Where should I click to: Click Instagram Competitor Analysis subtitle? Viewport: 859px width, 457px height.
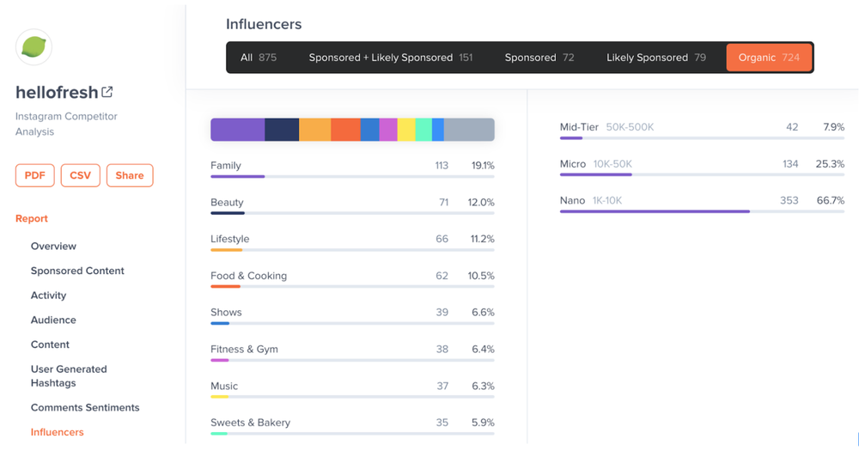click(x=66, y=124)
